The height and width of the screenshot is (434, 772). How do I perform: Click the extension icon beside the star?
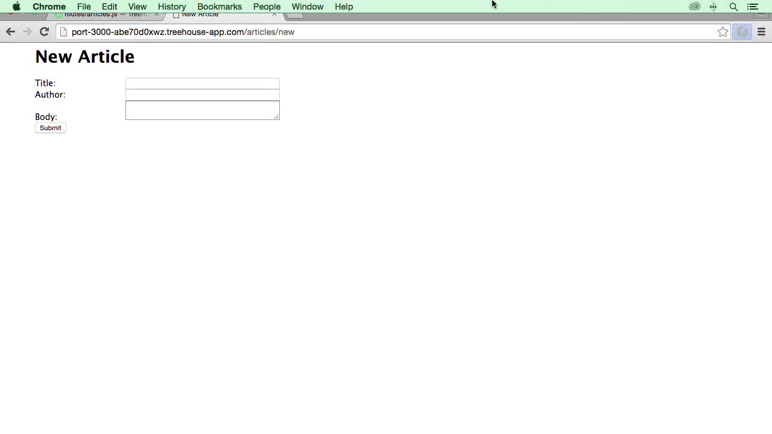742,32
